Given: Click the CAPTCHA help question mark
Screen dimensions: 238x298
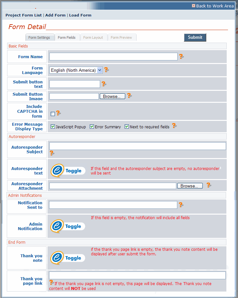Looking at the screenshot, I should (x=58, y=113).
